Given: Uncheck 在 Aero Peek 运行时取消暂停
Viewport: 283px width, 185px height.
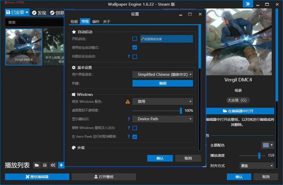Looking at the screenshot, I should (135, 137).
